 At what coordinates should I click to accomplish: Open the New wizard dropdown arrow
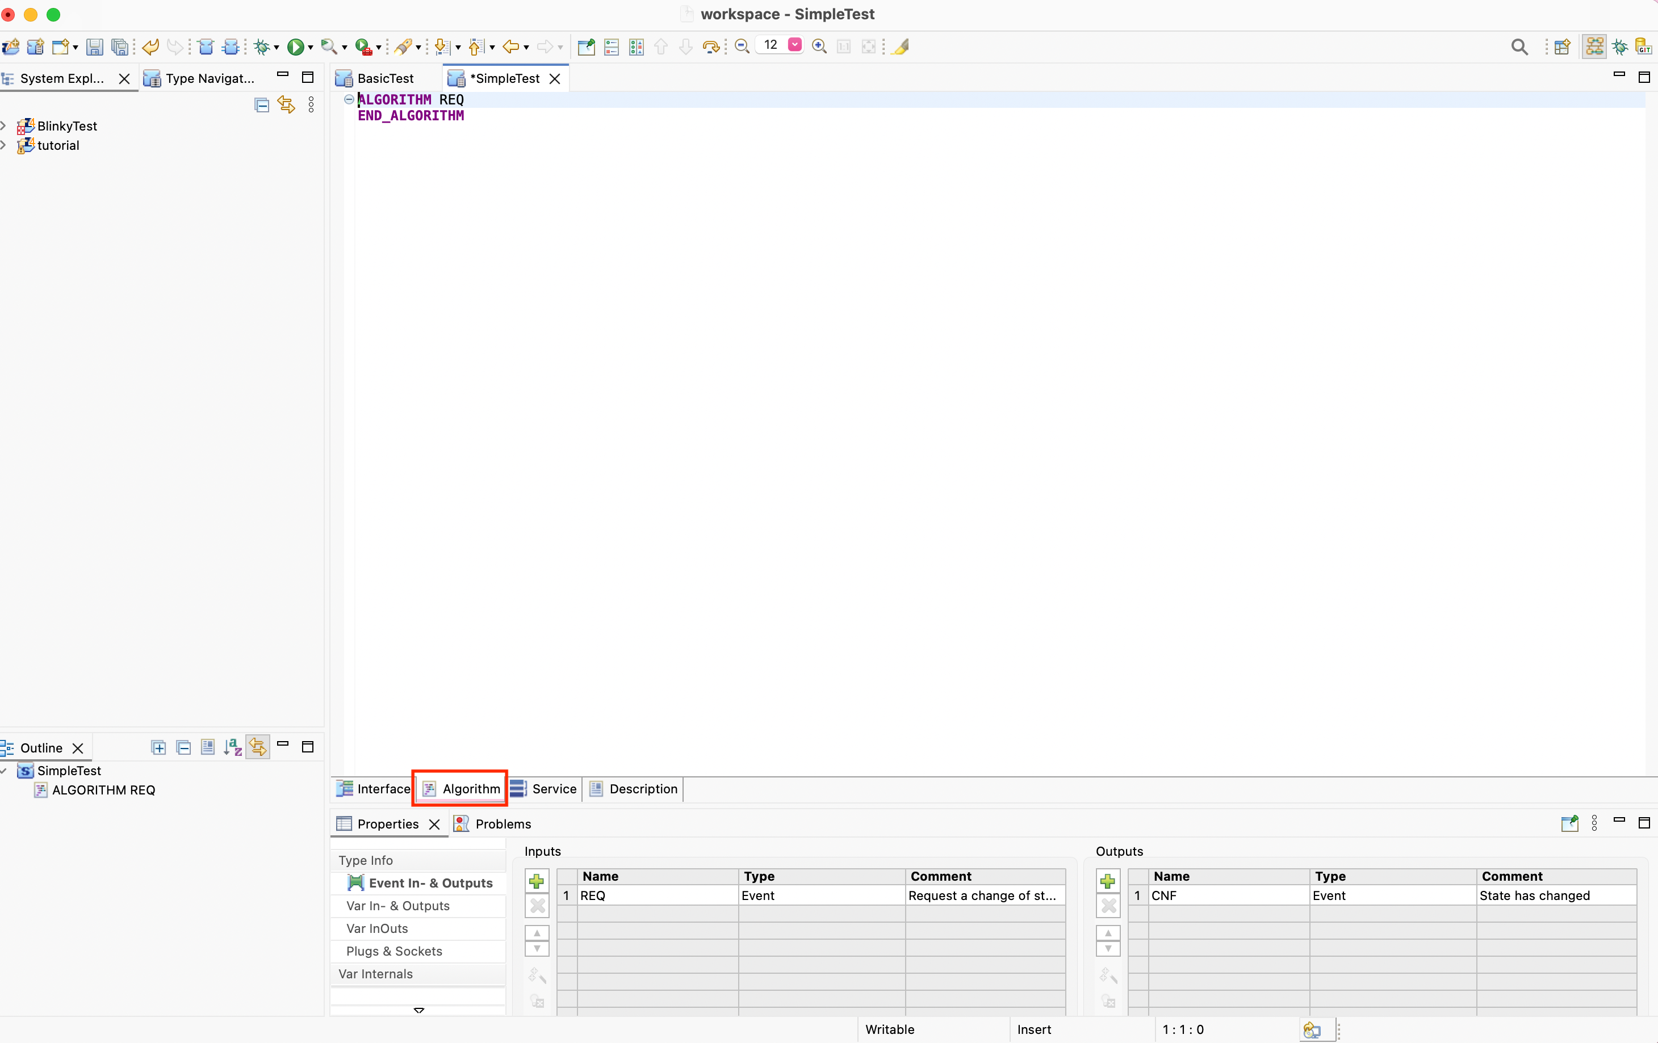tap(75, 48)
